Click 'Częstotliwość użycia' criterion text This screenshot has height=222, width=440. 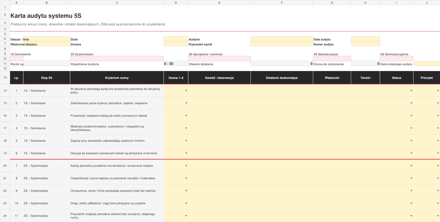tap(113, 178)
